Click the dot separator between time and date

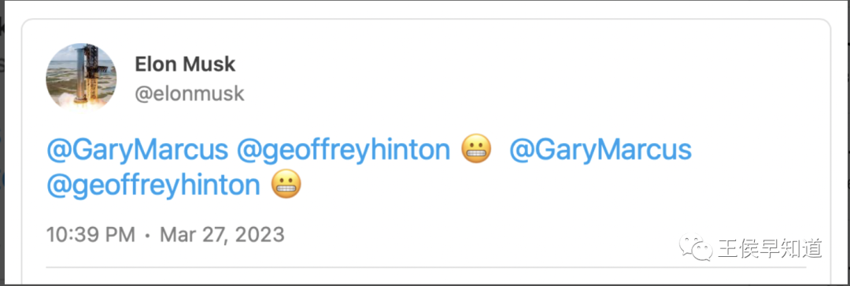coord(147,236)
